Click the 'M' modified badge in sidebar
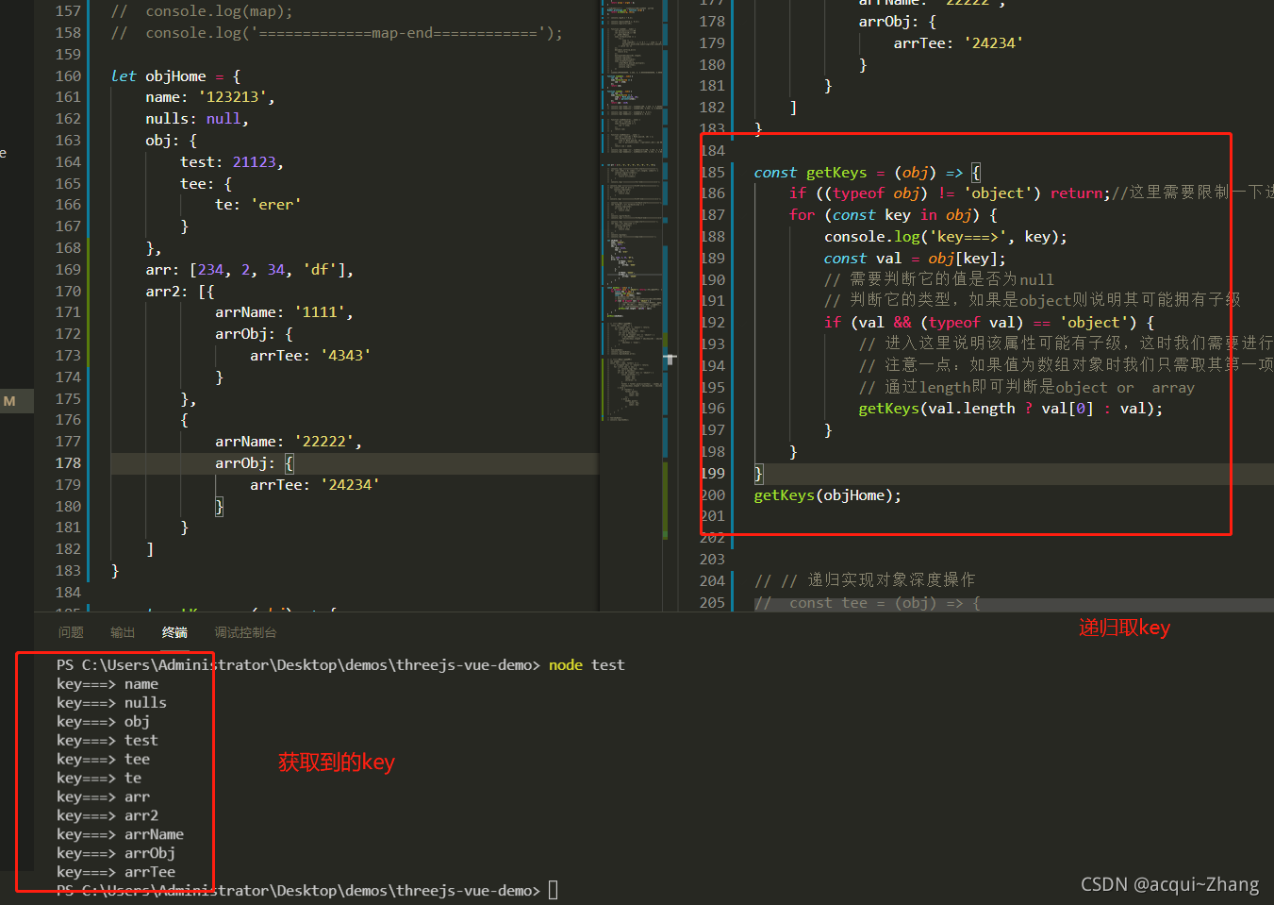The image size is (1274, 905). tap(9, 401)
